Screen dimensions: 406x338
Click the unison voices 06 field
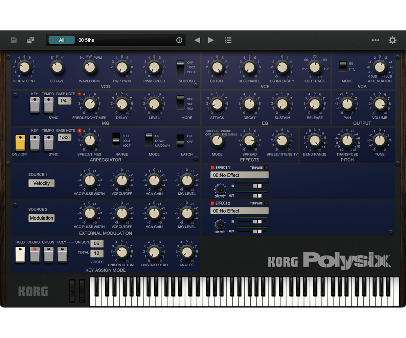point(97,244)
